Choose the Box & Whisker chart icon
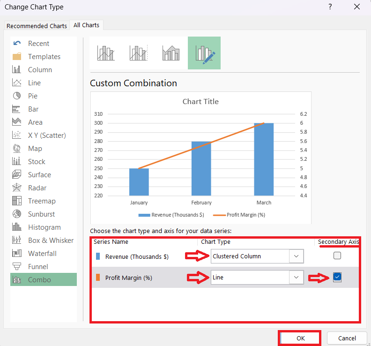The image size is (371, 346). coord(16,240)
